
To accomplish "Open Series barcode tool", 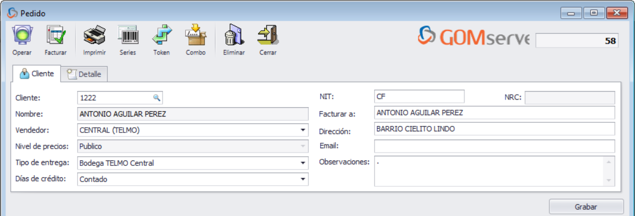I will tap(128, 36).
